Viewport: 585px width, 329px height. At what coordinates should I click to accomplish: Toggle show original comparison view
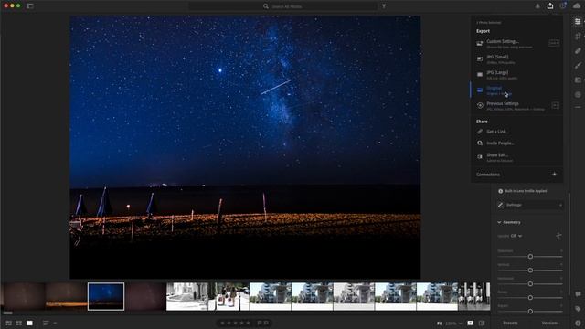(x=482, y=323)
